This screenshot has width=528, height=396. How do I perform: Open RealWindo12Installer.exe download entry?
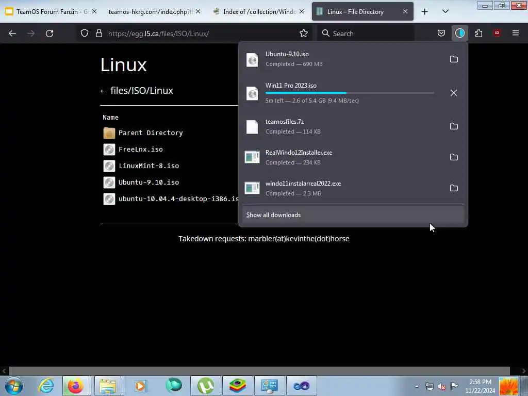343,157
